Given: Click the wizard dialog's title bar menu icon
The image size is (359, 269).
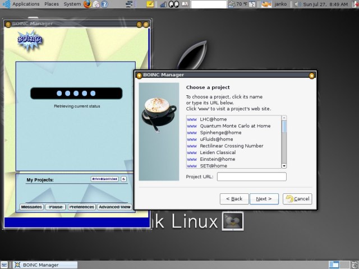Looking at the screenshot, I should [139, 75].
